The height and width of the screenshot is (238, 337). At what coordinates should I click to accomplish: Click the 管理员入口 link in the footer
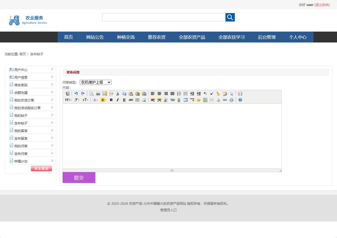[168, 210]
